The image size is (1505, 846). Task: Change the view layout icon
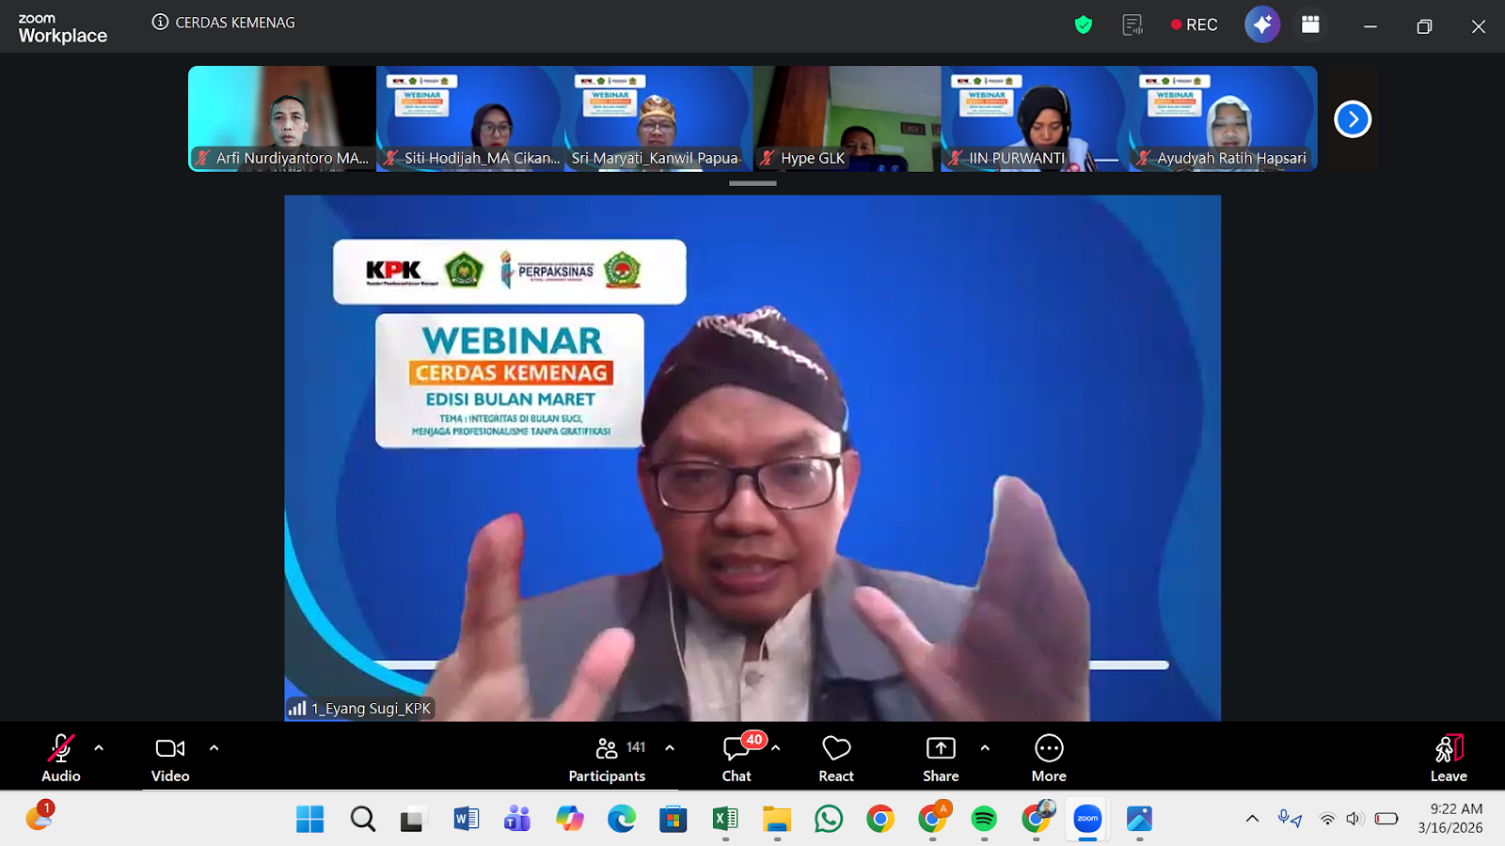point(1310,24)
